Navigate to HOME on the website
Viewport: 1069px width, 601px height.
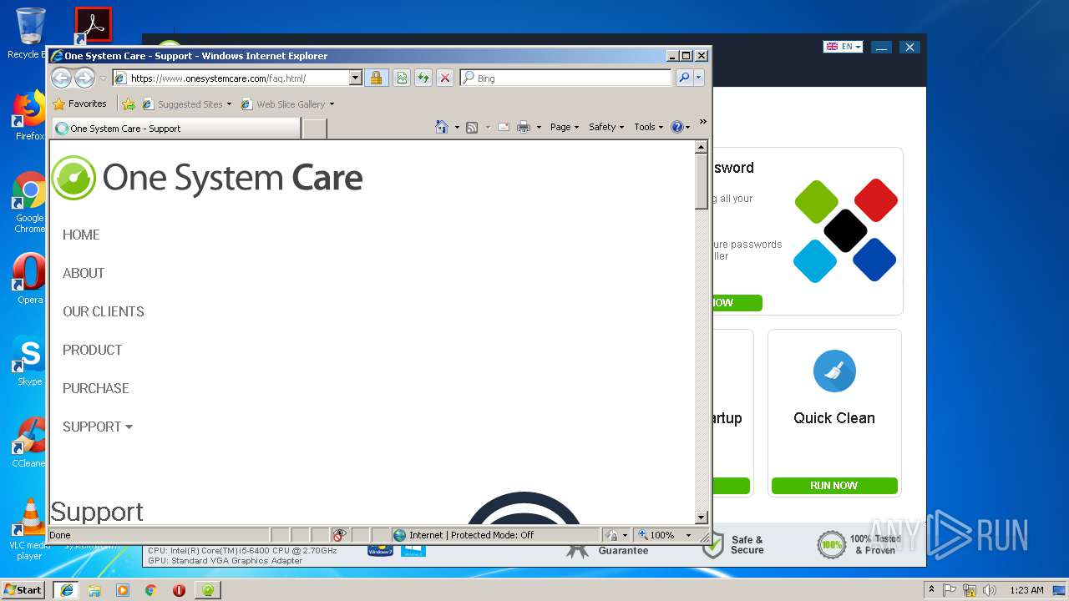pyautogui.click(x=81, y=235)
